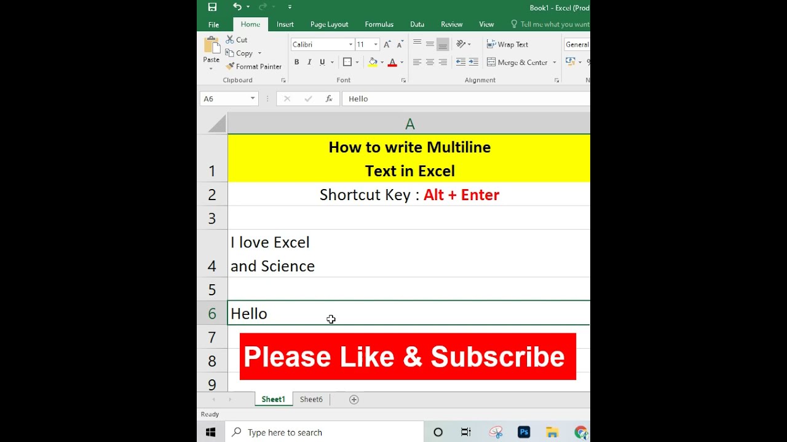Increase font size with larger A
This screenshot has width=787, height=442.
pyautogui.click(x=387, y=45)
